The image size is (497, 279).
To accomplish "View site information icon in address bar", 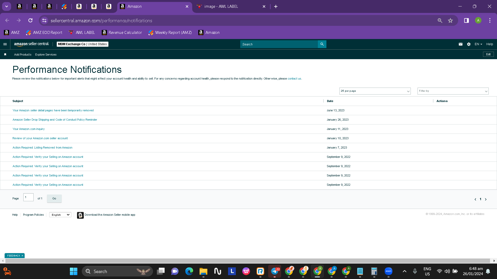I will click(45, 20).
